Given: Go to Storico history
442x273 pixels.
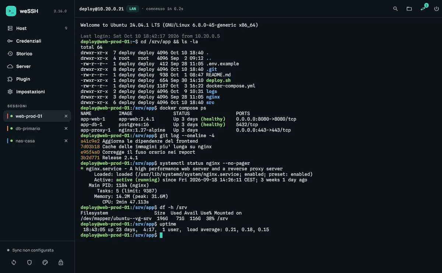Looking at the screenshot, I should (x=37, y=54).
